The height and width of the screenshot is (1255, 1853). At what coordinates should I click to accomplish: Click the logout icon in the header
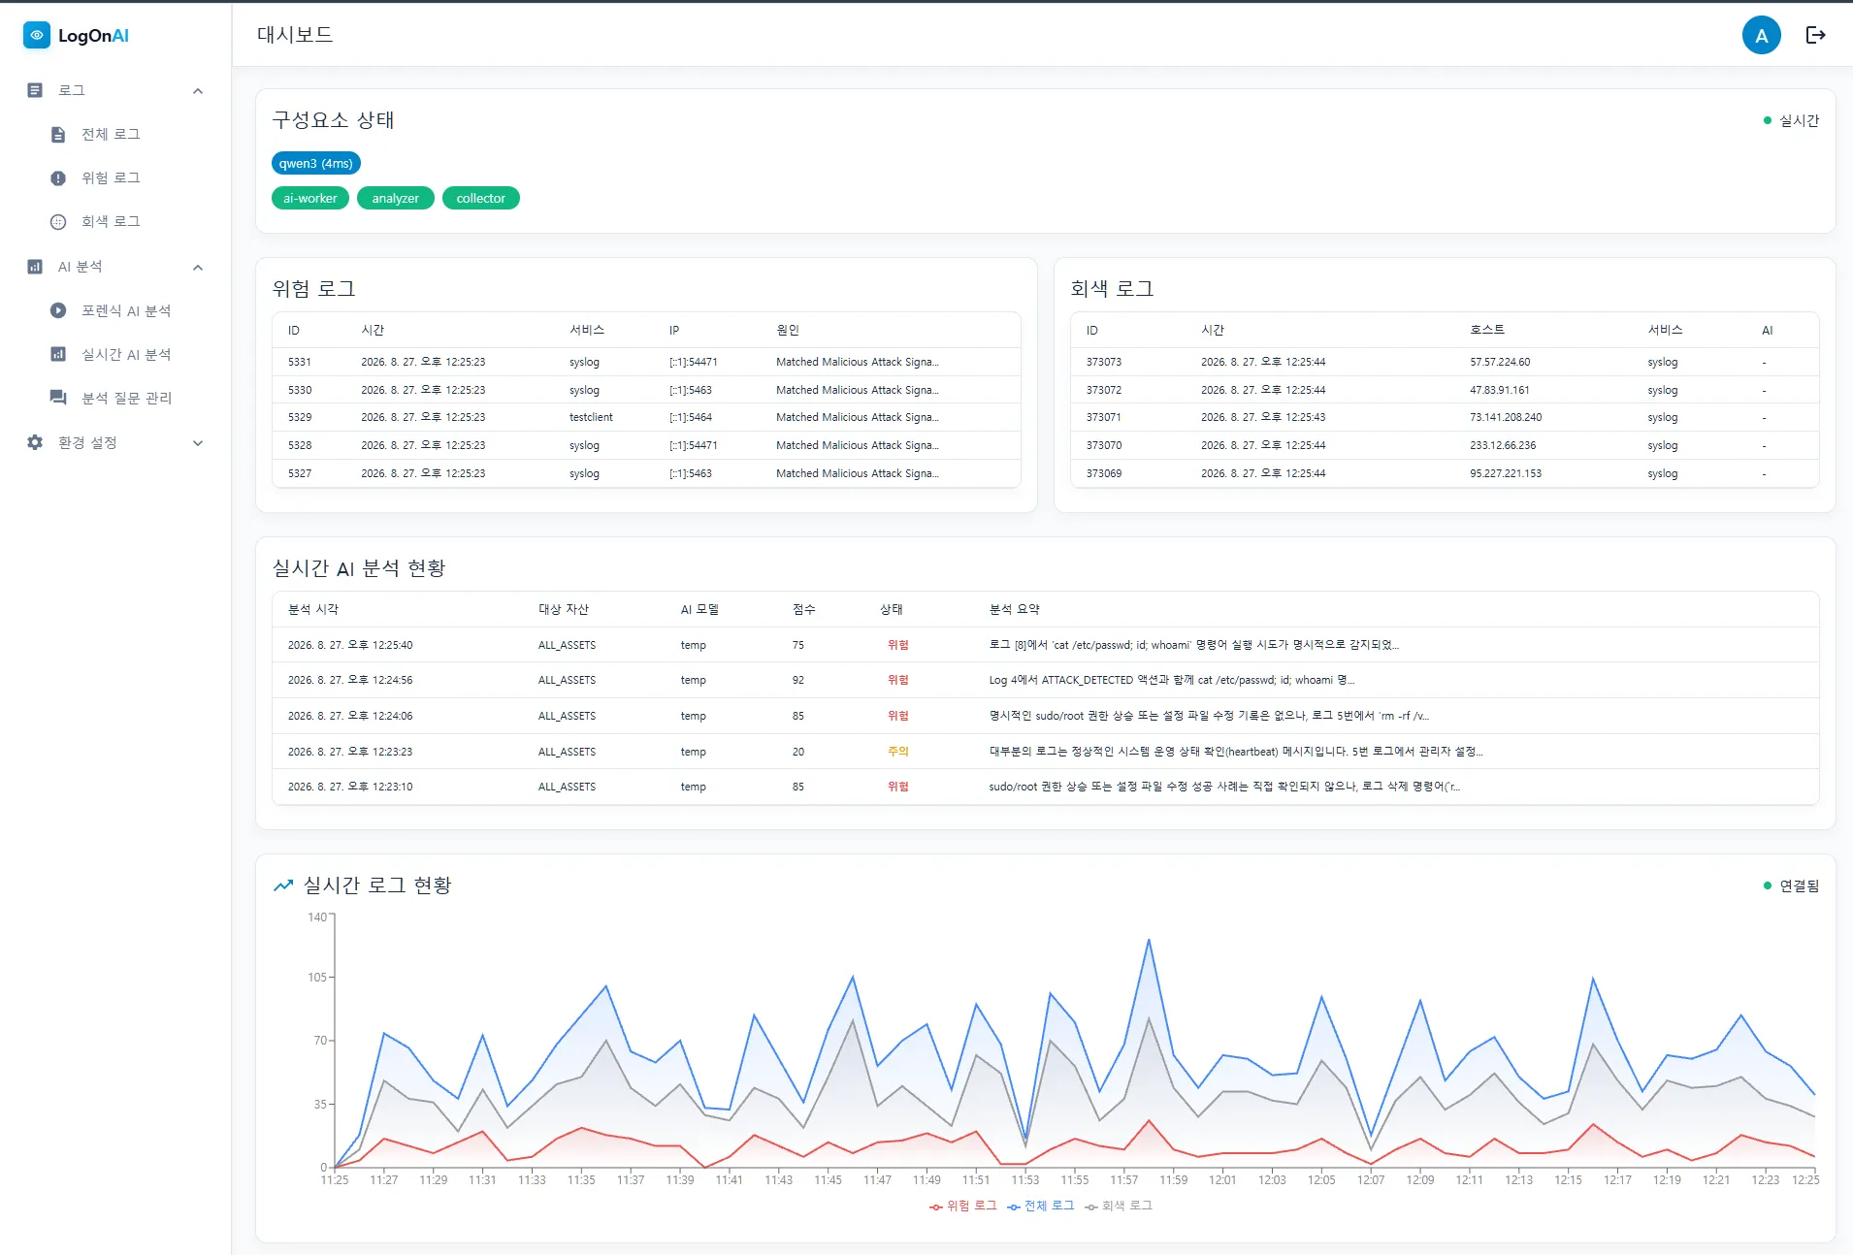[1815, 35]
